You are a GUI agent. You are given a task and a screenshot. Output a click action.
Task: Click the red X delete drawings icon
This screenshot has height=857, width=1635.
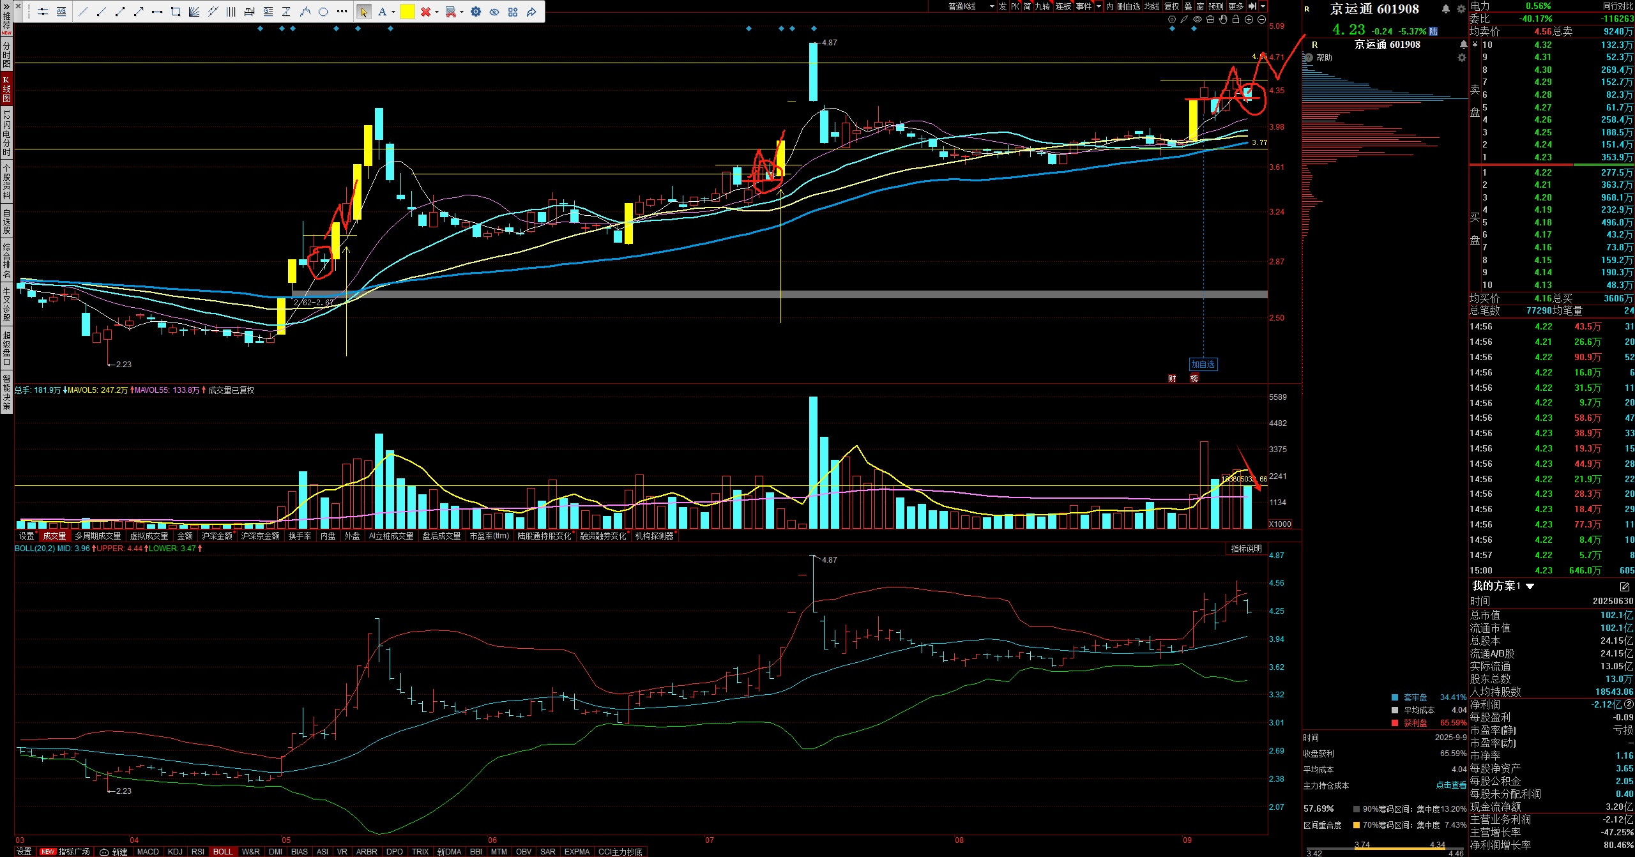425,11
